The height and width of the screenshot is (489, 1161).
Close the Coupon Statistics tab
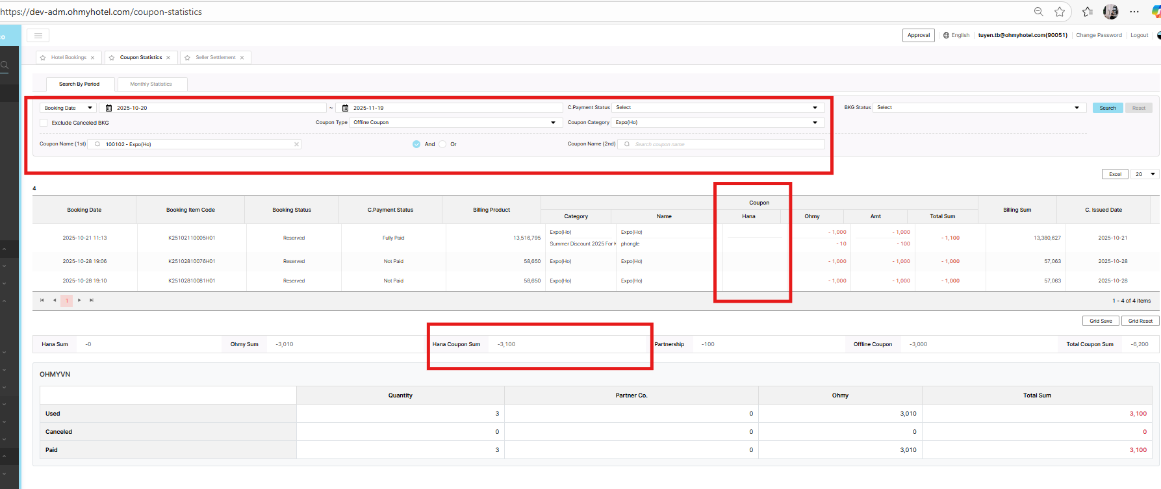coord(168,58)
